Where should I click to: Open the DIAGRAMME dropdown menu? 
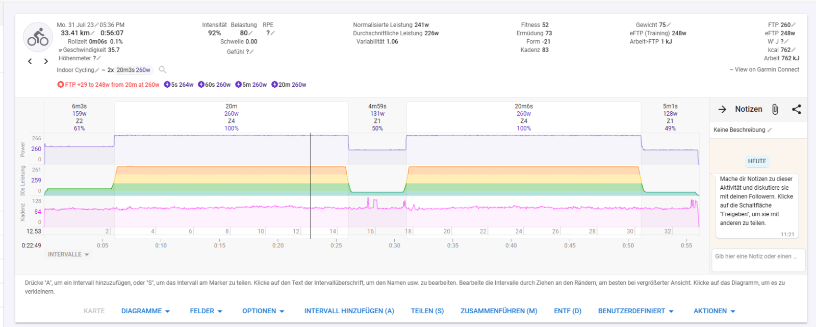pos(145,311)
